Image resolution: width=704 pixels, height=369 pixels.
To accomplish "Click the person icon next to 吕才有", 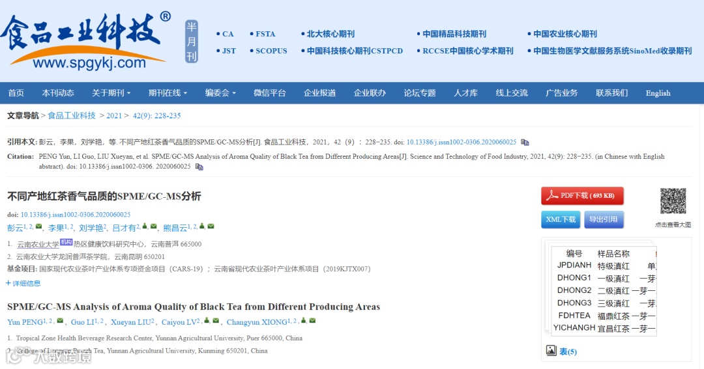I will click(145, 226).
